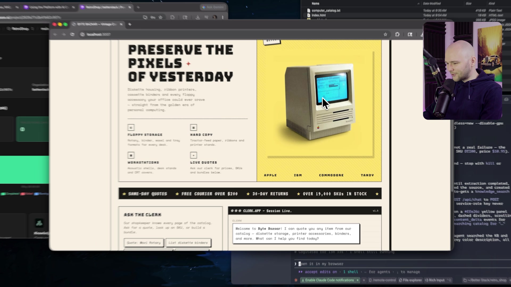
Task: Click the plus button in terminal toolbar
Action: coord(364,280)
